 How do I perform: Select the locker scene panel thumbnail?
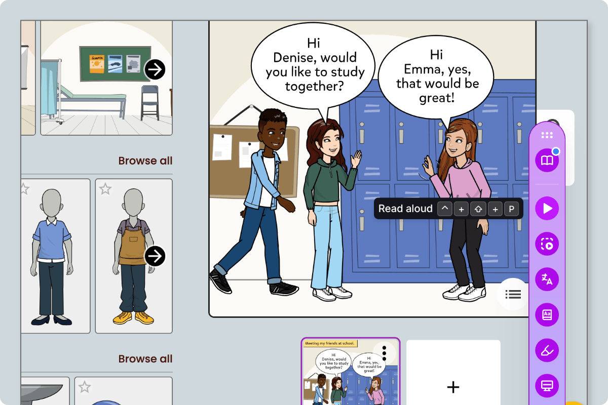click(x=351, y=372)
